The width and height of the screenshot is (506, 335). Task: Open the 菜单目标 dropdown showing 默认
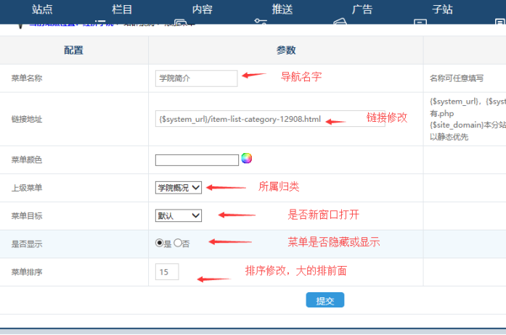(x=179, y=215)
